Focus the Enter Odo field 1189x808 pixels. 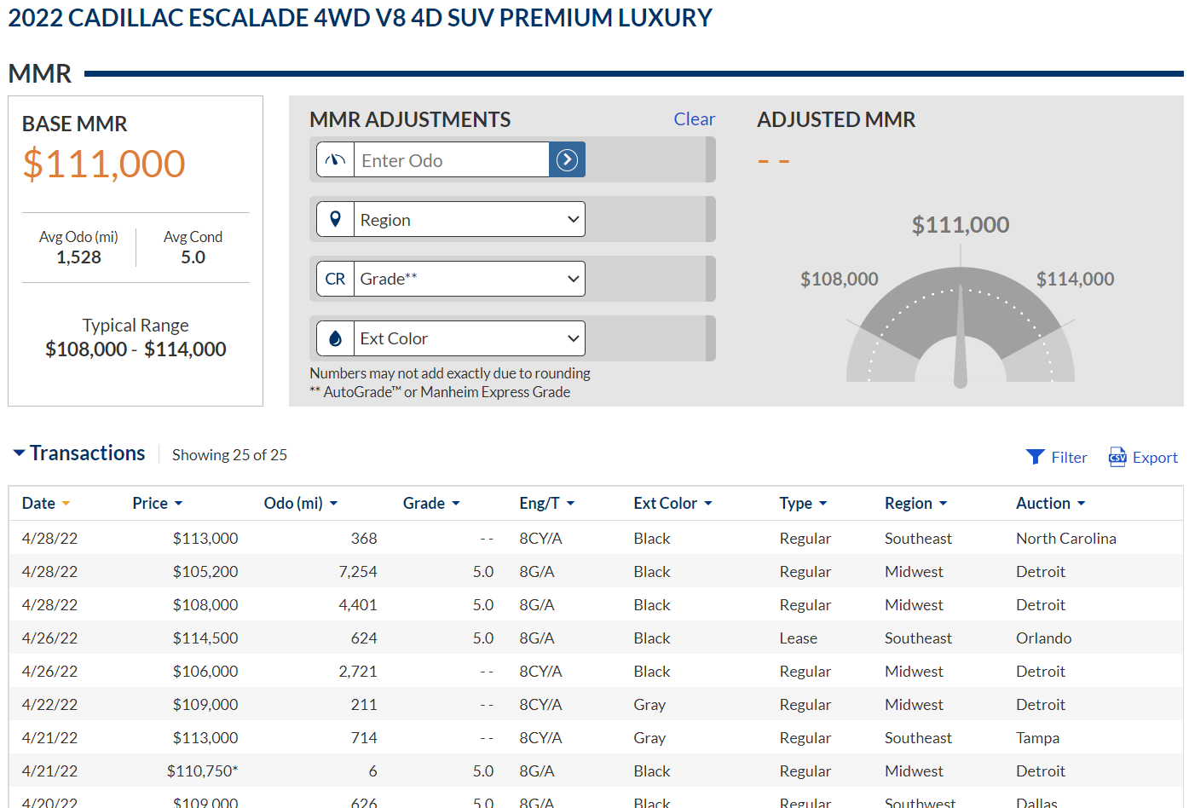pos(451,159)
